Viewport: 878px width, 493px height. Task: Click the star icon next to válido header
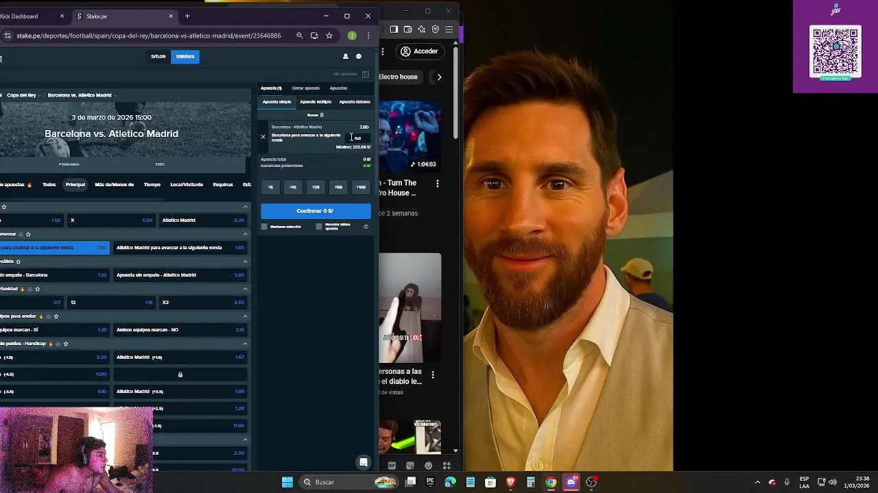tap(19, 262)
